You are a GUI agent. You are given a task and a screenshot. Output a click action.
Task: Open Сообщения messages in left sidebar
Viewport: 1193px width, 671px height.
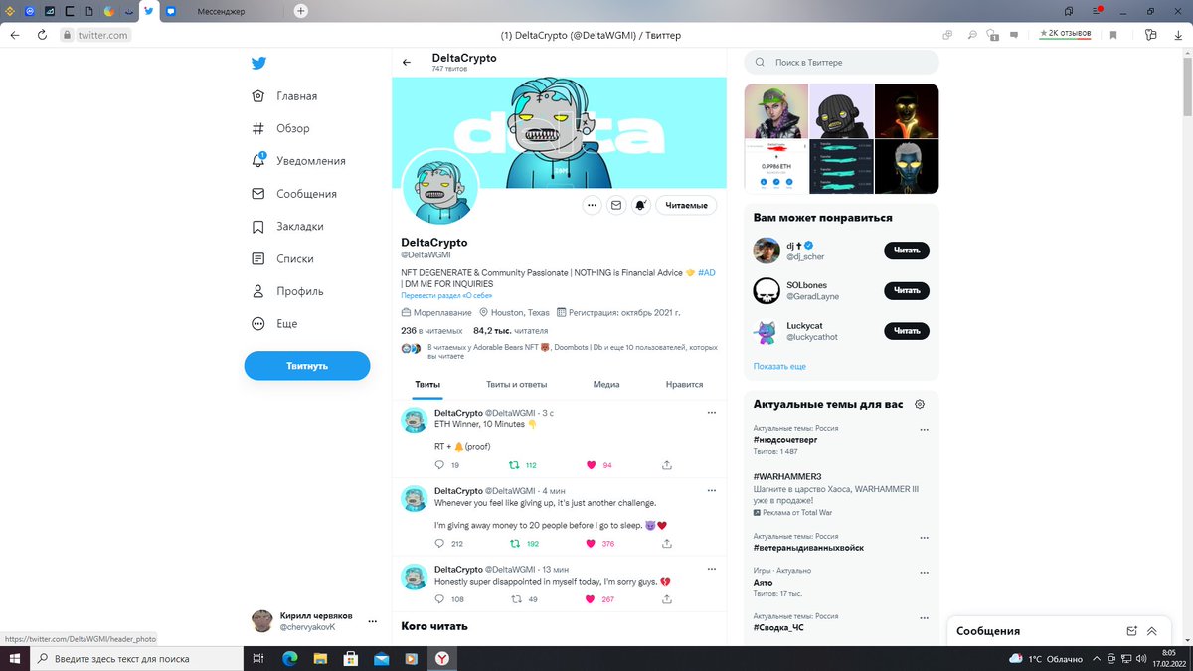coord(293,194)
